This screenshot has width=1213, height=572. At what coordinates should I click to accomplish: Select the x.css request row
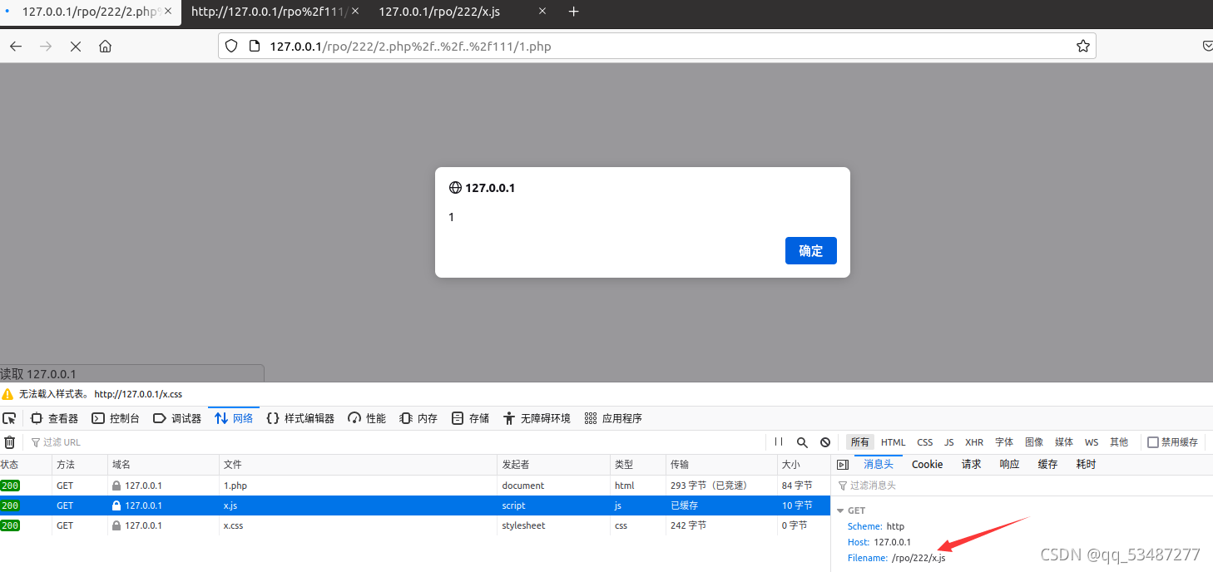tap(414, 525)
